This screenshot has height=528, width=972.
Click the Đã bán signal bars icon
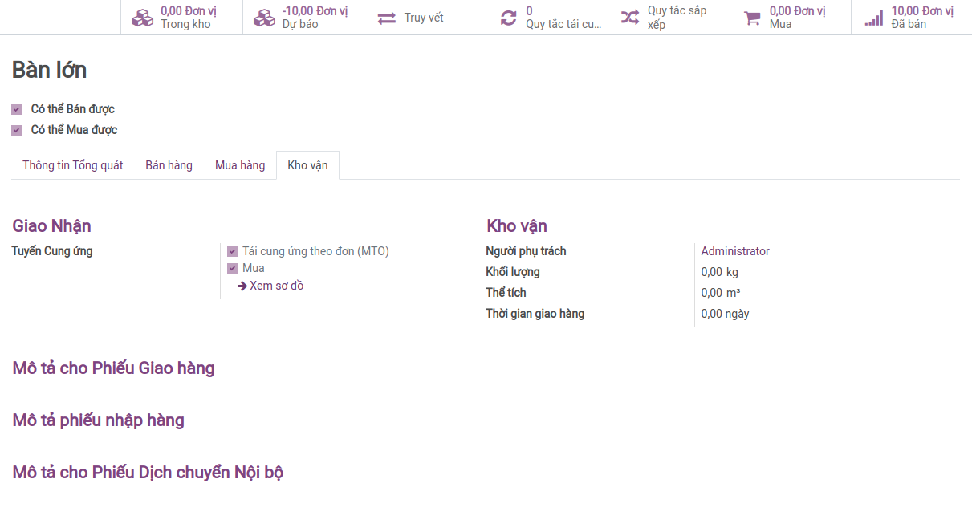coord(874,18)
